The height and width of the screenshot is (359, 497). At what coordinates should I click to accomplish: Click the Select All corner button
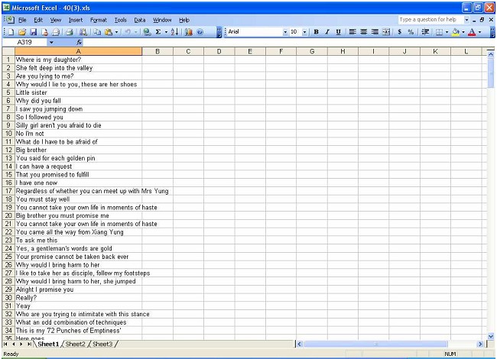point(8,51)
